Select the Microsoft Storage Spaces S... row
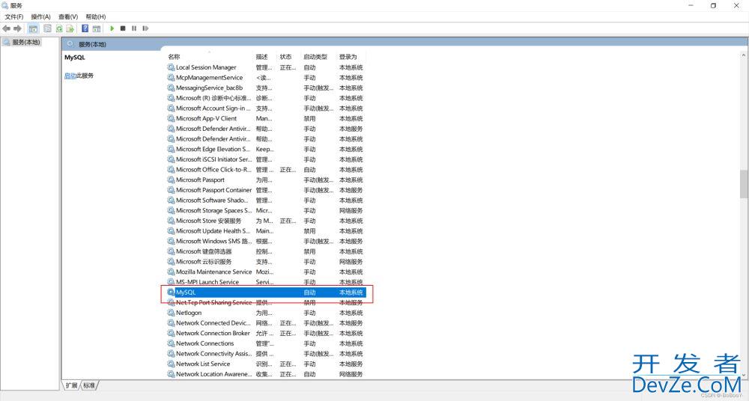Viewport: 749px width, 401px height. 266,210
